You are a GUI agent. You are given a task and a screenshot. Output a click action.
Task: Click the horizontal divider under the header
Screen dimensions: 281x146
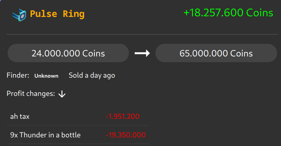pyautogui.click(x=142, y=34)
